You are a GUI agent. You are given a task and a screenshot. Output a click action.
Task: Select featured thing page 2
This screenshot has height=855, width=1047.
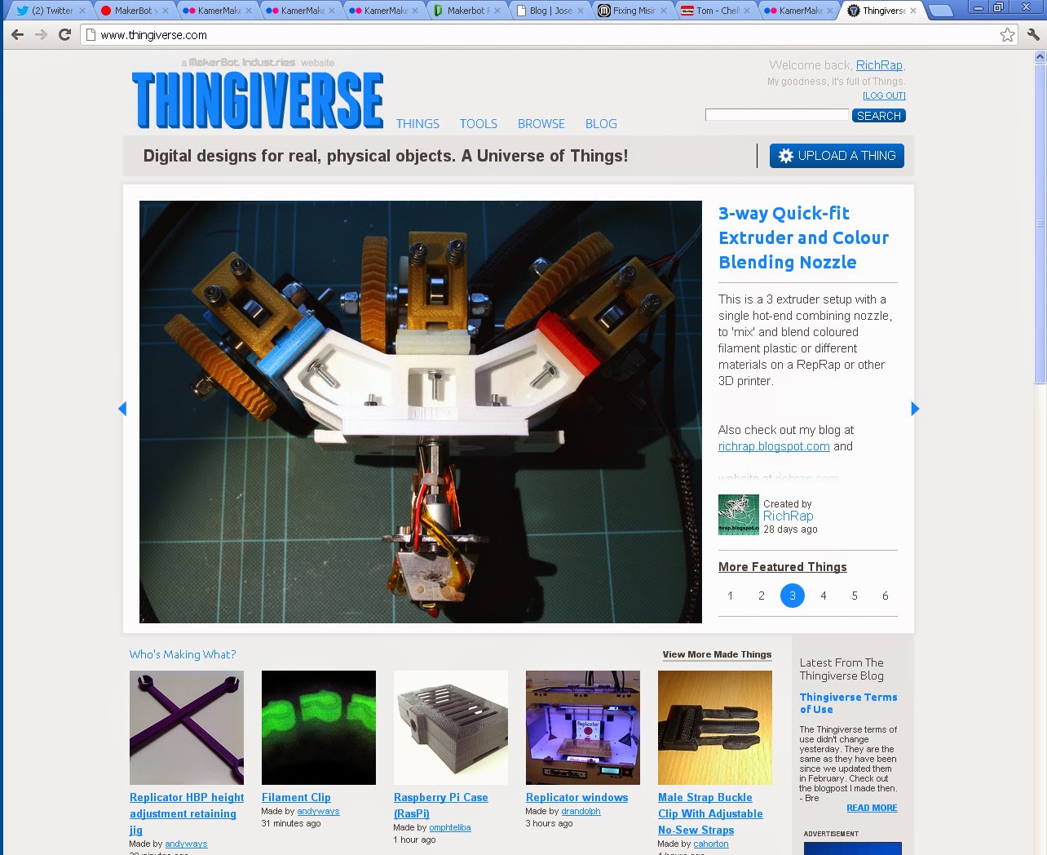tap(761, 596)
